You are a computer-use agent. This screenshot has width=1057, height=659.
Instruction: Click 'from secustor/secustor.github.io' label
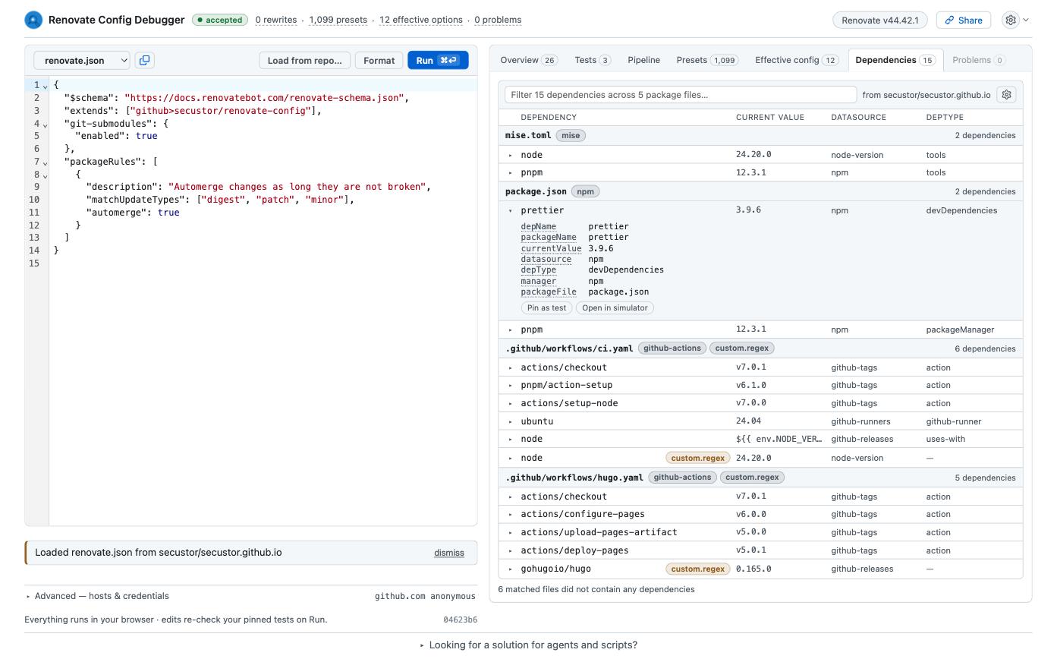click(x=926, y=95)
